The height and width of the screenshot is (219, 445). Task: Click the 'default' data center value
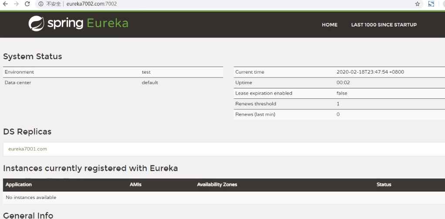[x=150, y=83]
